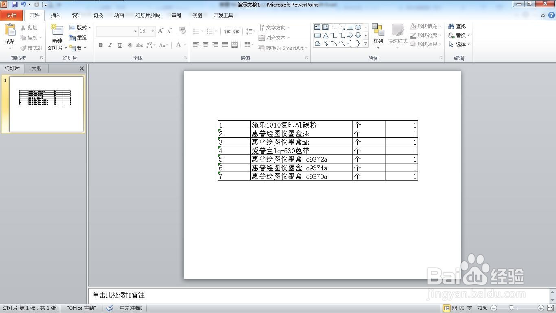Align text right

point(215,45)
